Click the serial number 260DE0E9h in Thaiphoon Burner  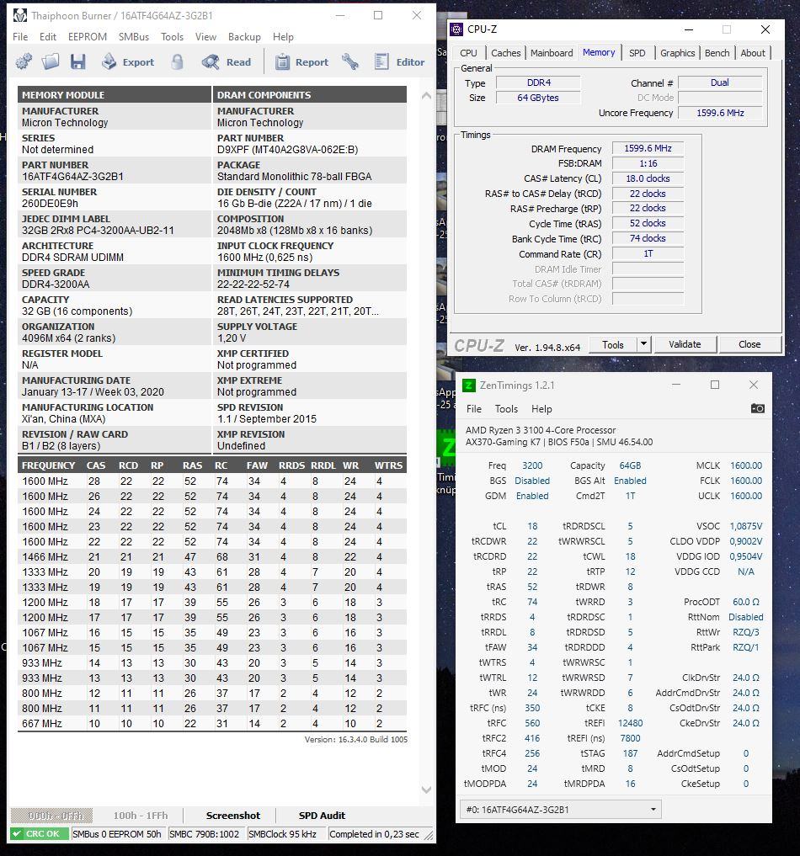coord(51,204)
